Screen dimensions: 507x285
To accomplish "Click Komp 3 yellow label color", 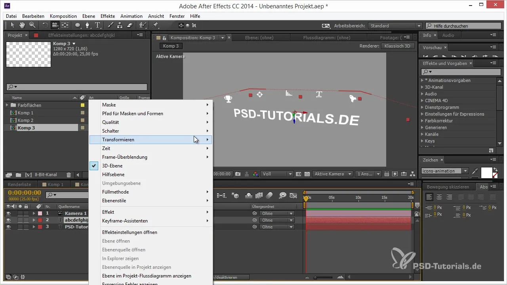I will [83, 128].
